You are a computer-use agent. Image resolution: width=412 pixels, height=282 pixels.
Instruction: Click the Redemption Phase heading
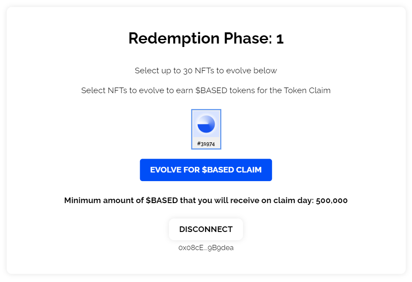(206, 39)
